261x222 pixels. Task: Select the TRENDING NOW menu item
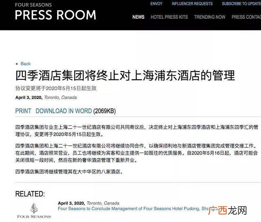[x=210, y=17]
